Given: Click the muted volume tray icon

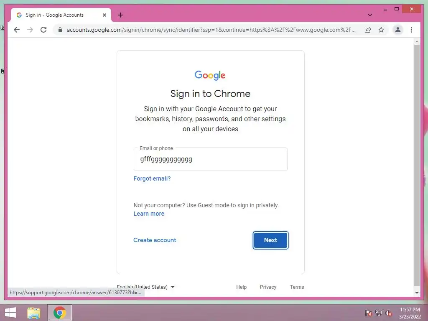Looking at the screenshot, I should click(389, 313).
